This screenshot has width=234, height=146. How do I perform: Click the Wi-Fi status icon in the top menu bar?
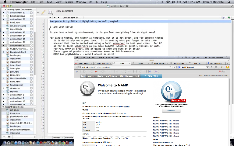168,2
